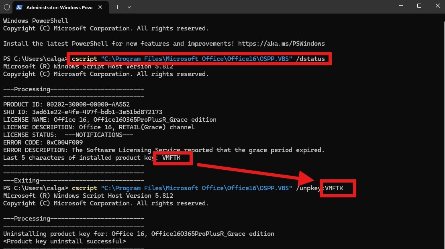Click the first 'PS C:\Users\calga>' prompt
This screenshot has height=249, width=445.
coord(35,59)
